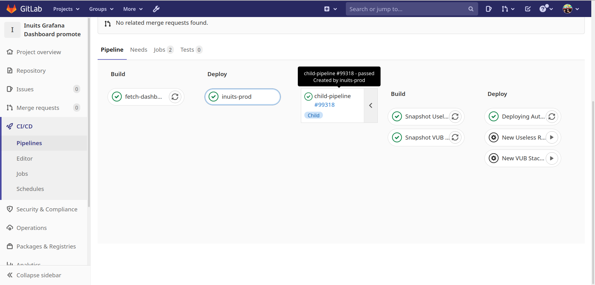This screenshot has height=285, width=595.
Task: Open the to-do list icon
Action: point(528,9)
